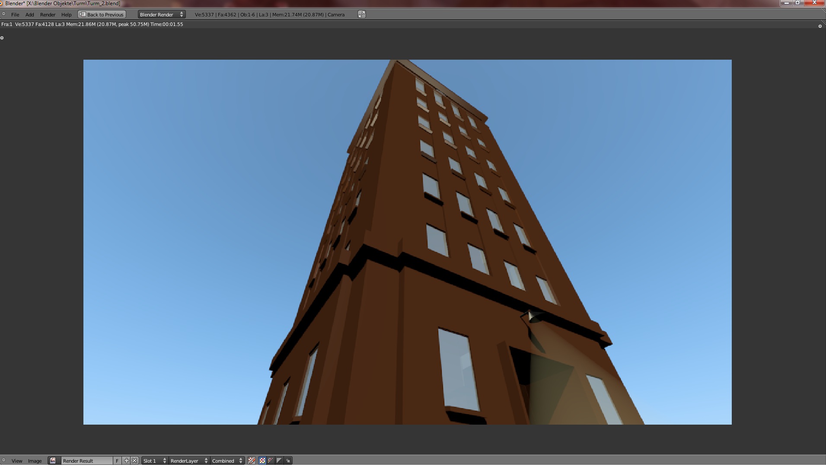
Task: Open the plus tab at the image editor's left edge
Action: click(2, 38)
